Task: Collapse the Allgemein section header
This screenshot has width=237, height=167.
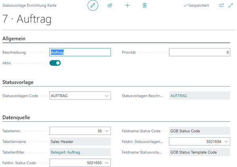Action: click(x=15, y=38)
